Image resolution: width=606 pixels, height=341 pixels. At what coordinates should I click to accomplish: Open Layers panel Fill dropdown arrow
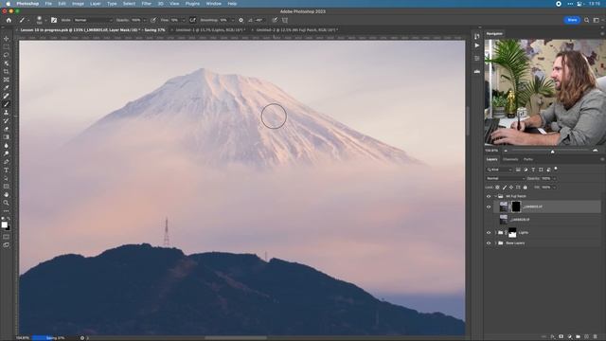pyautogui.click(x=554, y=188)
